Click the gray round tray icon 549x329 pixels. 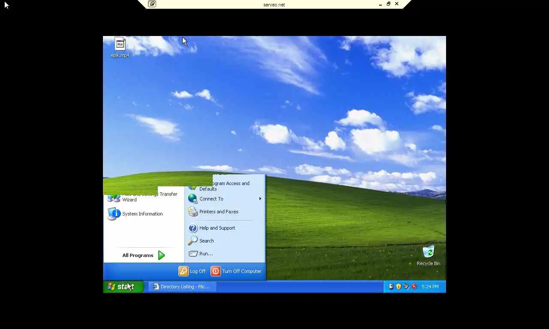click(406, 287)
